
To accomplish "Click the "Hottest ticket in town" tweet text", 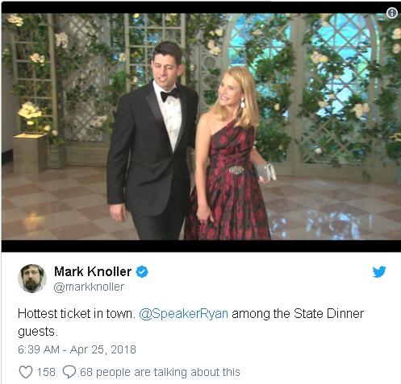I will (77, 313).
